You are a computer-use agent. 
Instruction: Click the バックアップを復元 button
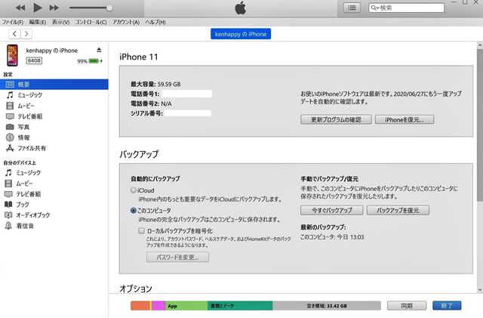click(398, 210)
